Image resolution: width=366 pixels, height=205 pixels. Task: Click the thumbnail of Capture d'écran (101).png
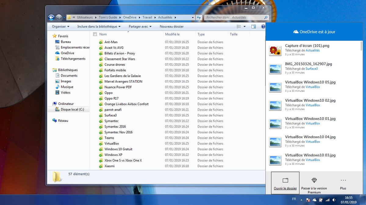coord(275,51)
